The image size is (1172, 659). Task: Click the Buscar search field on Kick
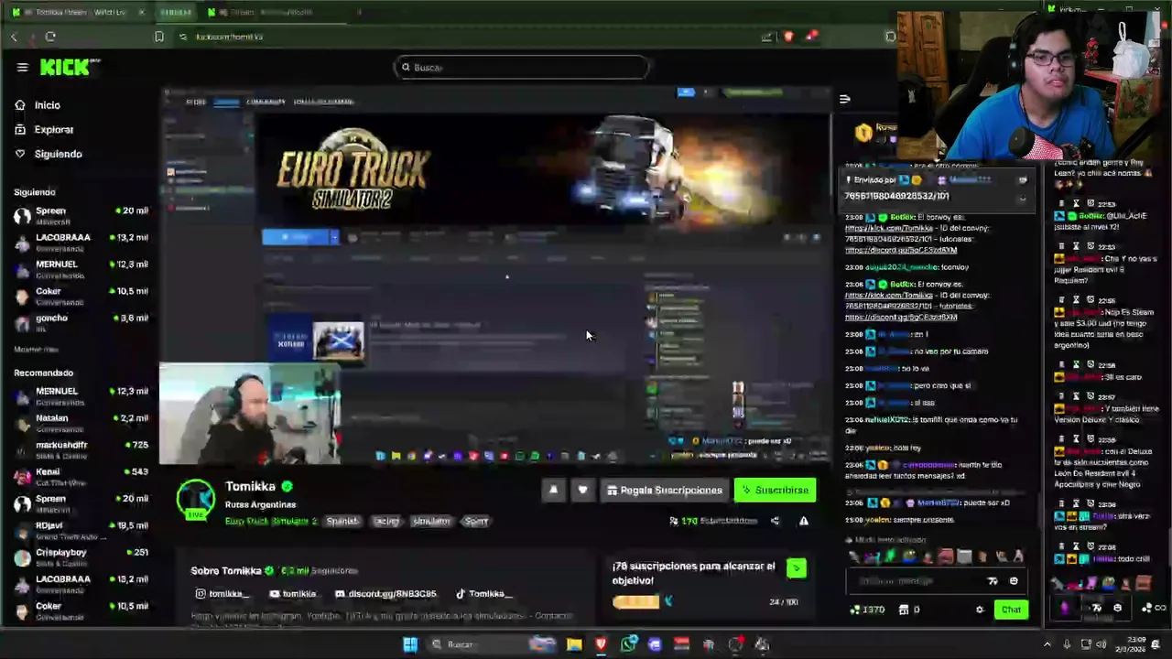click(523, 67)
